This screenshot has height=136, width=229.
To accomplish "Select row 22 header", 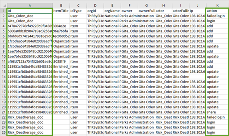I will (x=3, y=117).
